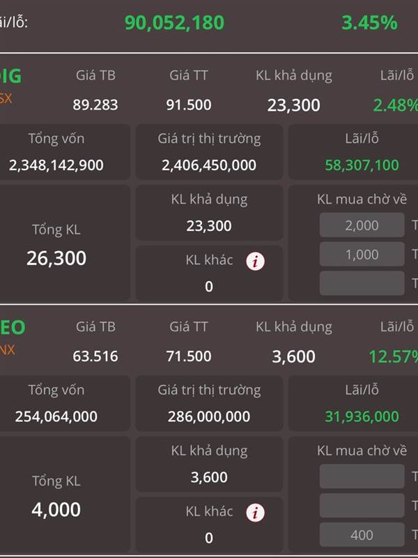The height and width of the screenshot is (558, 418).
Task: Open the DIG stock ticker
Action: tap(10, 76)
